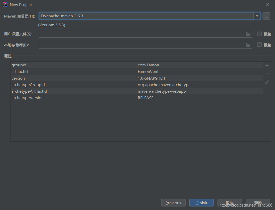This screenshot has width=275, height=210.
Task: Click the 取消 cancel button
Action: pos(230,203)
